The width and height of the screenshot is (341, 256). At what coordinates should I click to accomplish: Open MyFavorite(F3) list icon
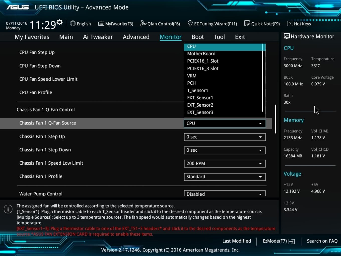point(101,24)
